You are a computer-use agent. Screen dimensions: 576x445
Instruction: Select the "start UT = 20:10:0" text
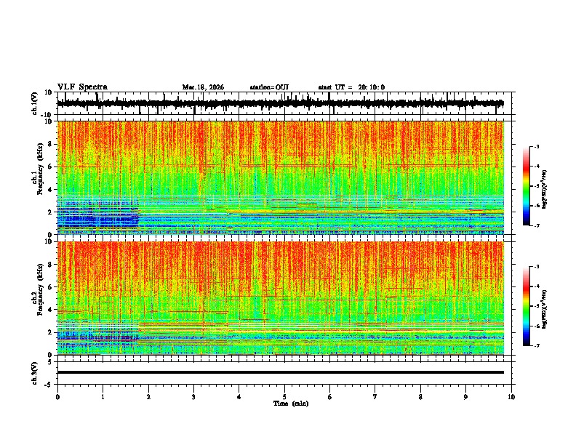tap(351, 87)
